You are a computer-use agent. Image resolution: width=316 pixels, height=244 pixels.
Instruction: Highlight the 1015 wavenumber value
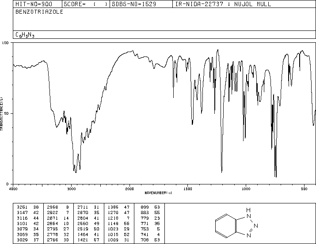(x=113, y=235)
